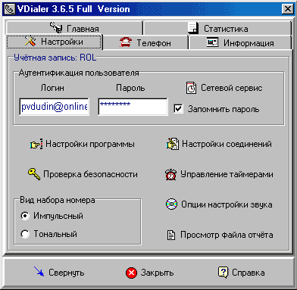This screenshot has width=297, height=290.
Task: Click the red X Закрыть icon
Action: point(131,273)
